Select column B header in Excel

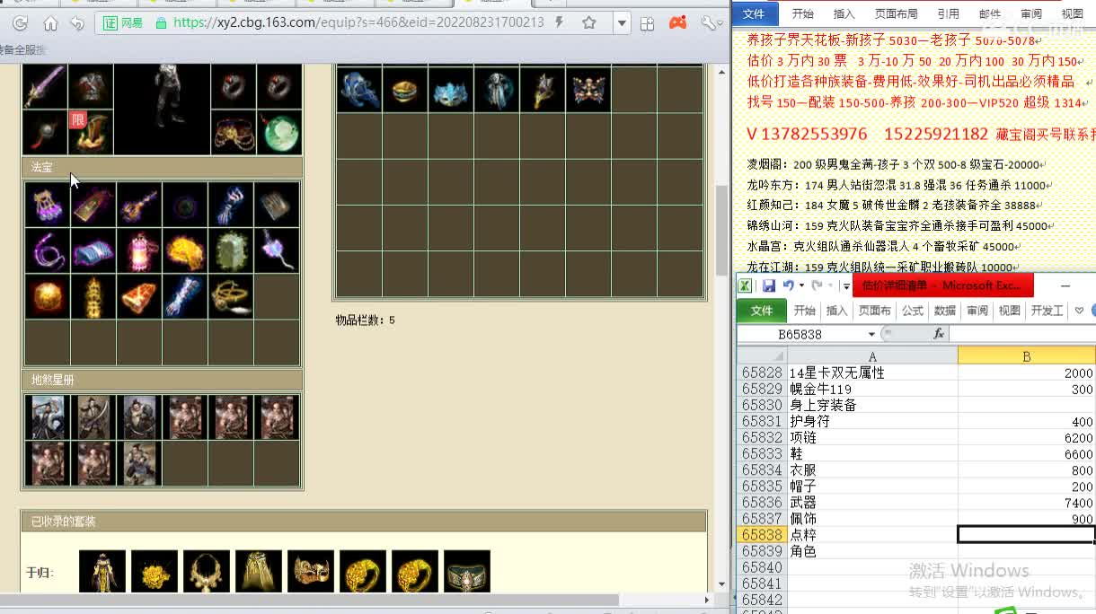1027,356
